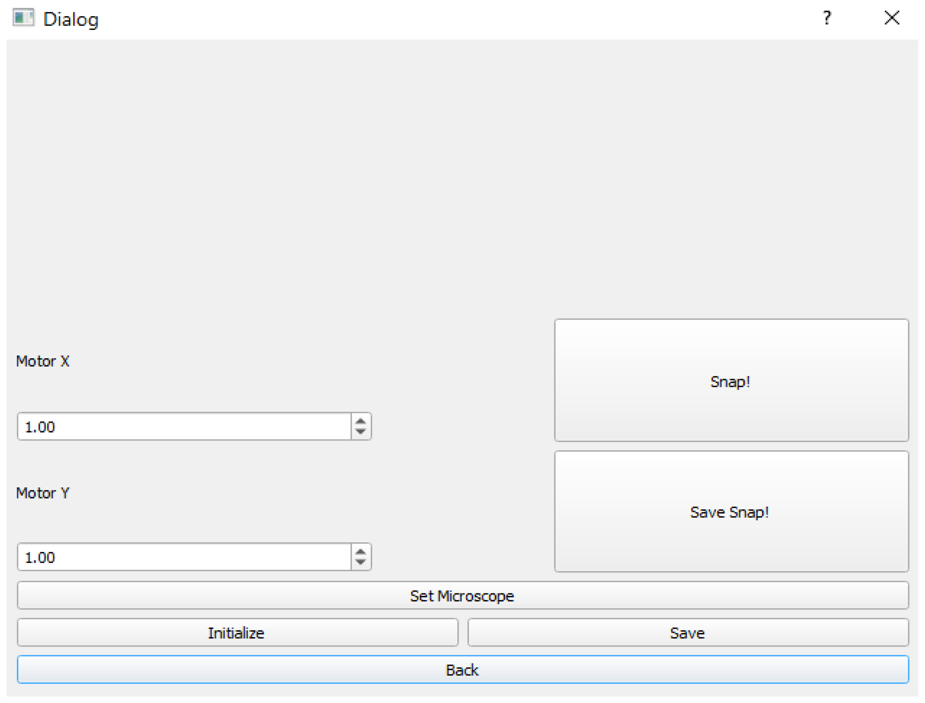925x703 pixels.
Task: Click the Save button beside Initialize
Action: click(x=687, y=633)
